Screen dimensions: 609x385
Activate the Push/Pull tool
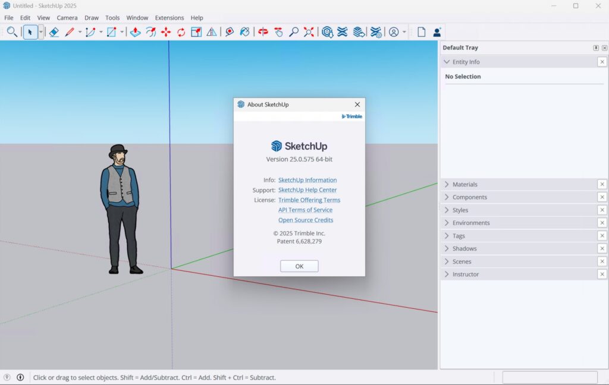click(135, 32)
